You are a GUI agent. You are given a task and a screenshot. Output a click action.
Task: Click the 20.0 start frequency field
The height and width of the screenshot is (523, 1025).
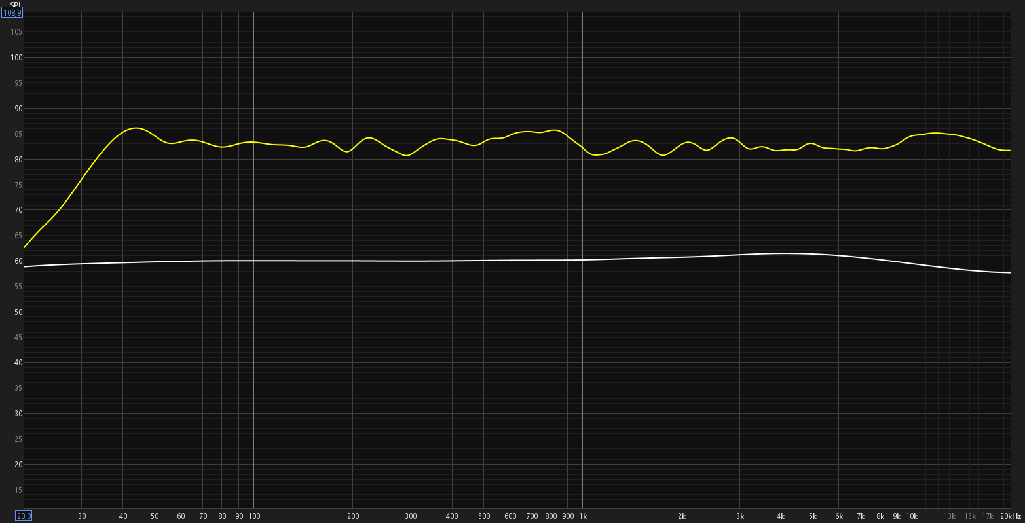click(24, 516)
